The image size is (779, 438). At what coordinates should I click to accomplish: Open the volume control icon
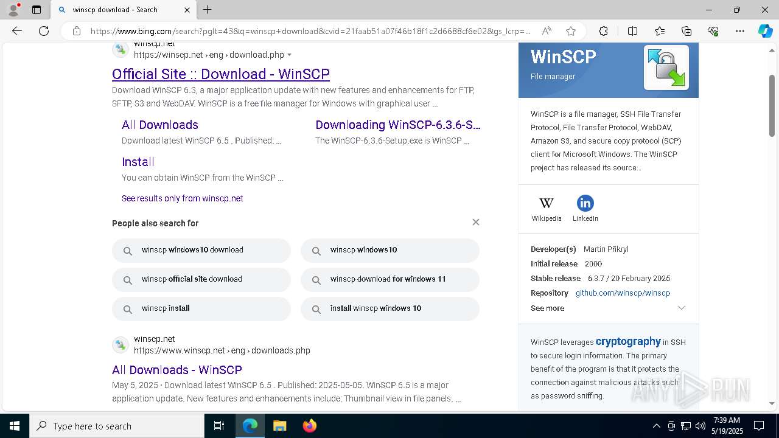click(700, 426)
